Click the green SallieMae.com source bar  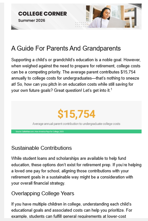[76, 131]
